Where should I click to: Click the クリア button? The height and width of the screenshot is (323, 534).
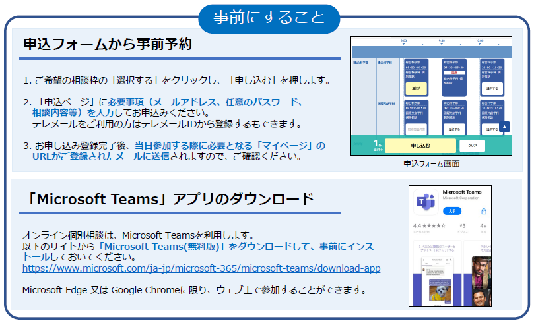(x=472, y=146)
